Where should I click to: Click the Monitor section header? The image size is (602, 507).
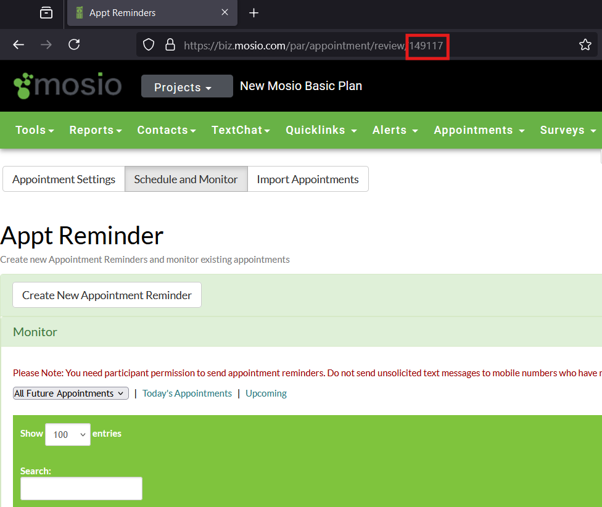[35, 332]
